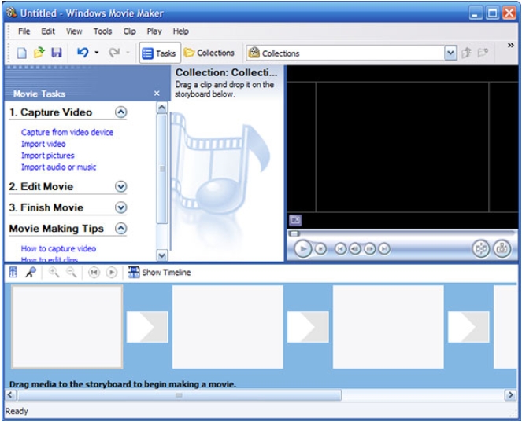Click the New Collection Folder icon
Screen dimensions: 522x422
coord(483,53)
